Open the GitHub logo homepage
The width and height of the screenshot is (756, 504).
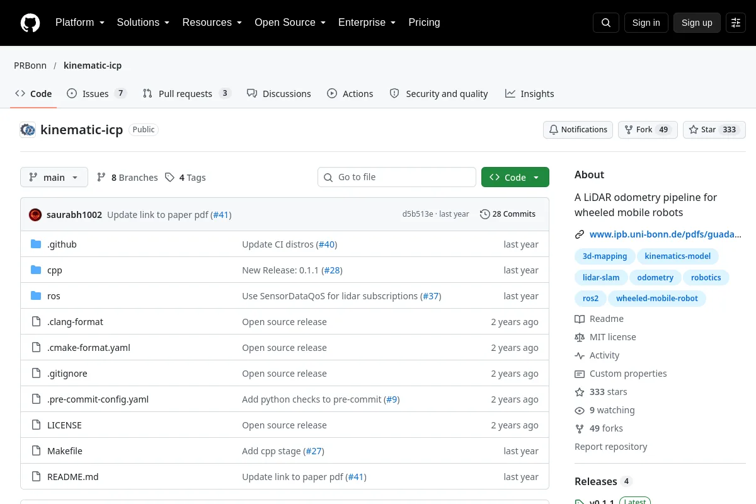tap(30, 23)
